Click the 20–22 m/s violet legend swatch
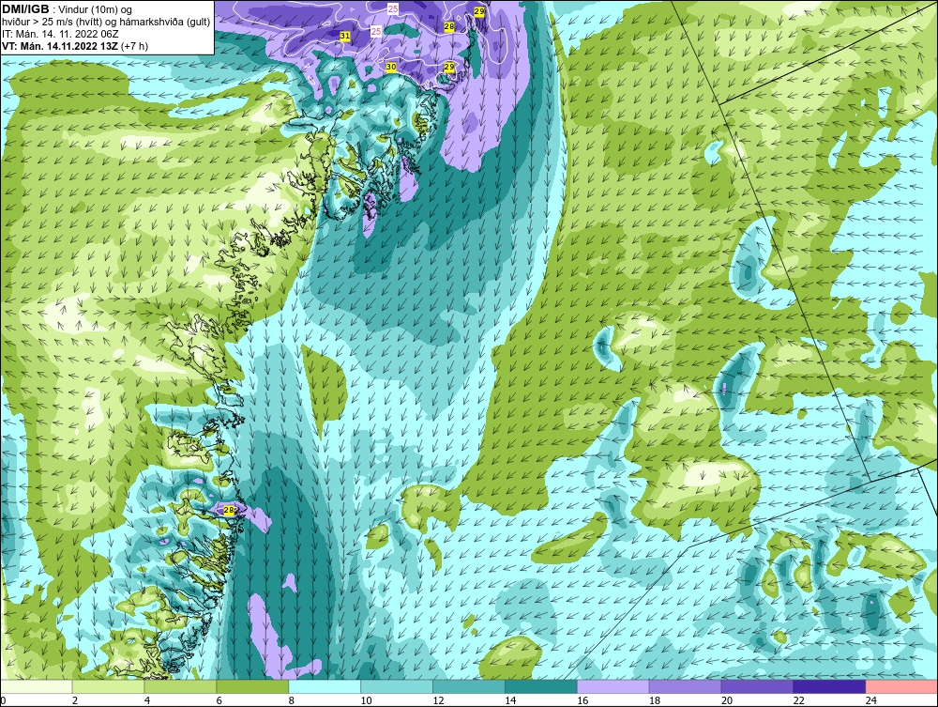Image resolution: width=938 pixels, height=707 pixels. pos(757,686)
